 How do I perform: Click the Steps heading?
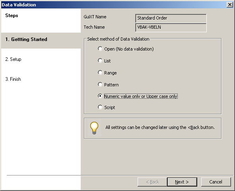point(12,16)
